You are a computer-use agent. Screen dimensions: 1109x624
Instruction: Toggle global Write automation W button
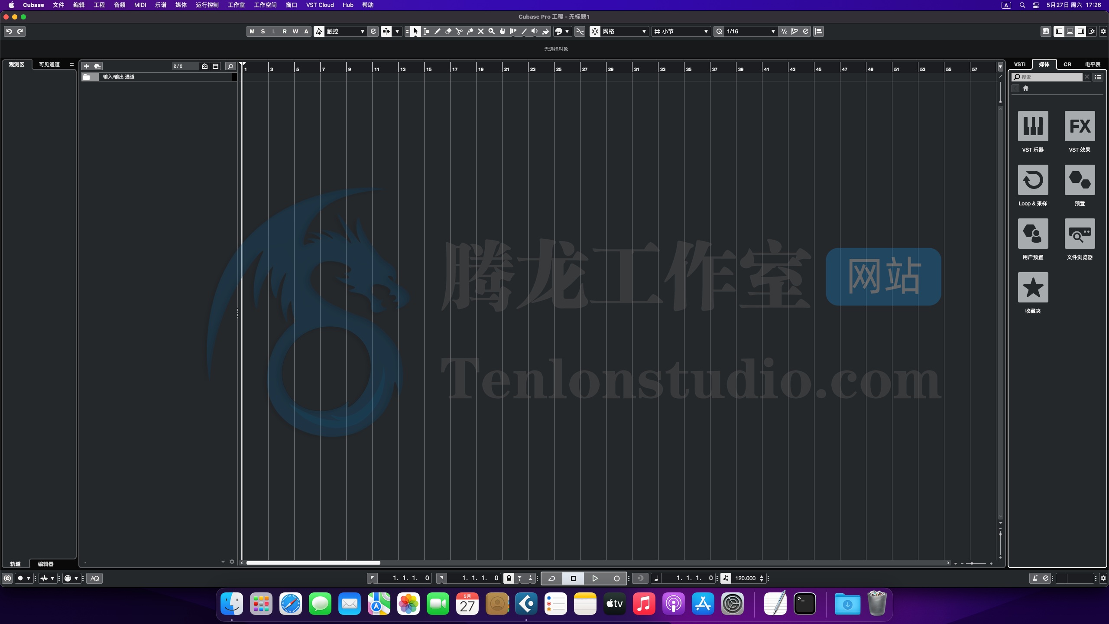point(295,31)
